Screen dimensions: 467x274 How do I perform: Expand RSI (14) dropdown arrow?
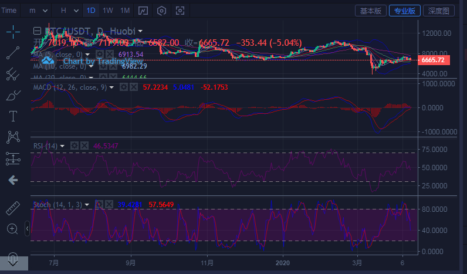point(62,146)
